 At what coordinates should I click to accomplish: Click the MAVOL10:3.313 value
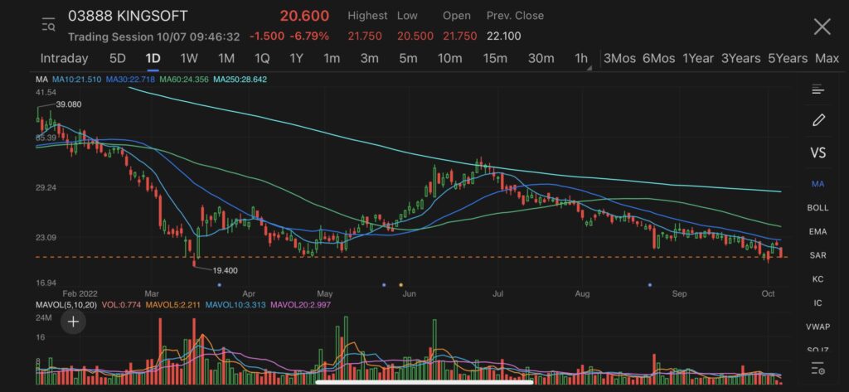(235, 305)
